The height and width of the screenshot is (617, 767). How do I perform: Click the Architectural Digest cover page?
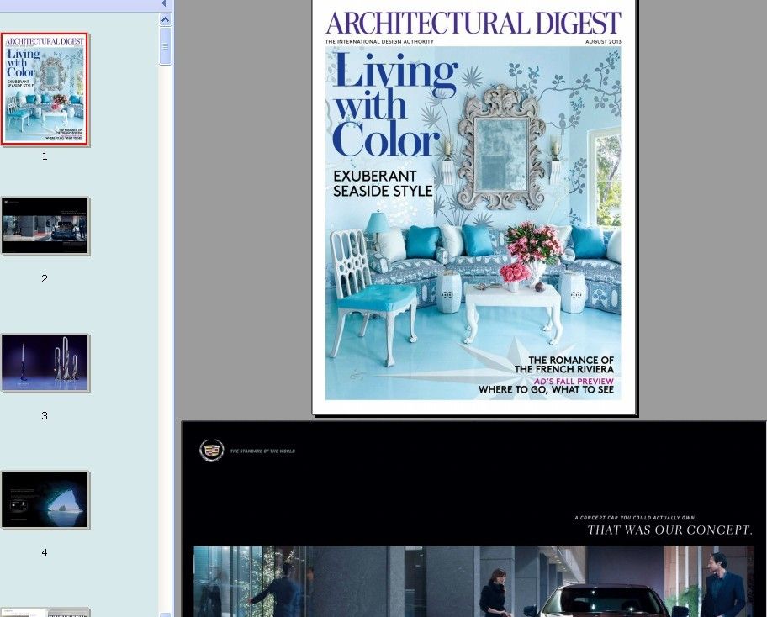[474, 208]
